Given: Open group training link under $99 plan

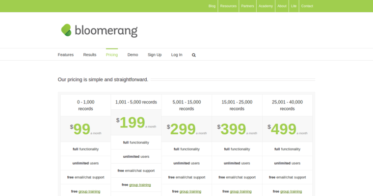Looking at the screenshot, I should point(89,192).
